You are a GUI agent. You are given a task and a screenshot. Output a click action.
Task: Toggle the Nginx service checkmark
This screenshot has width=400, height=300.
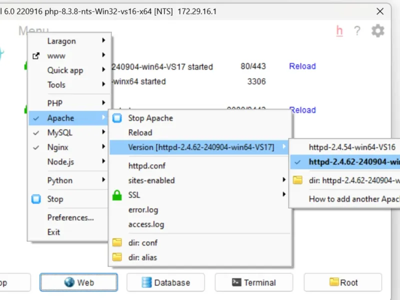click(36, 147)
